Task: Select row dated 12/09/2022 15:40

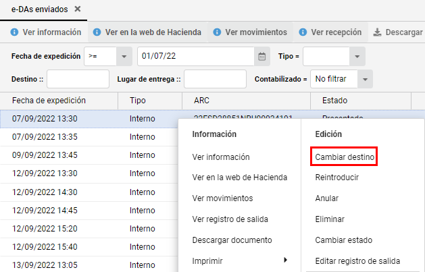Action: [x=89, y=247]
